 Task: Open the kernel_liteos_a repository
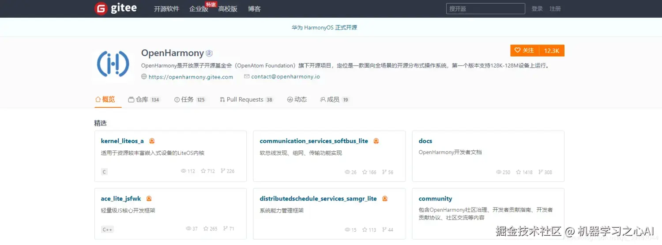122,141
